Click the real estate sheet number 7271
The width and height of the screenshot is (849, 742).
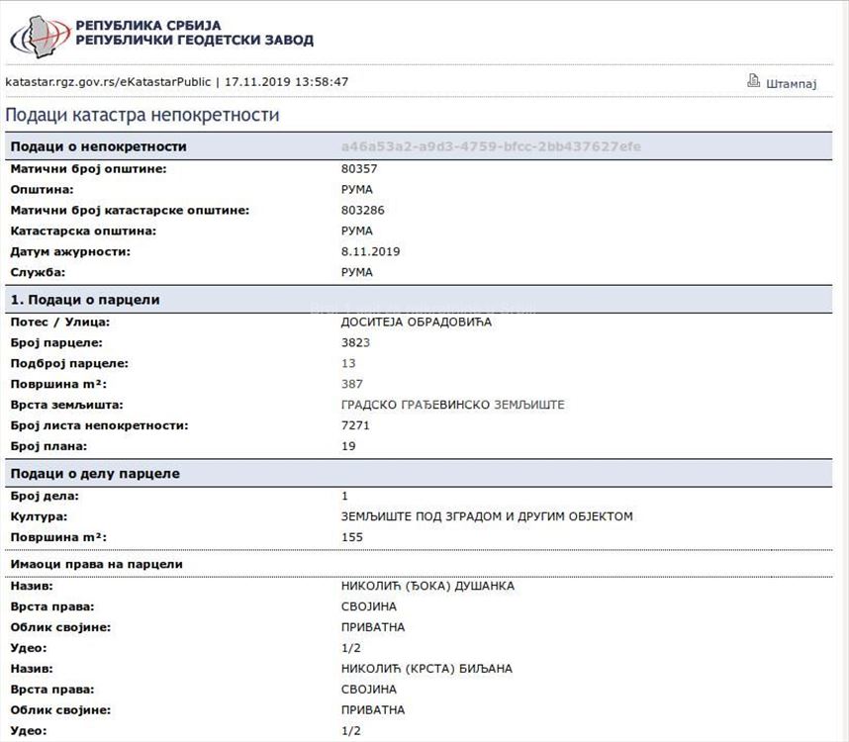(x=355, y=425)
